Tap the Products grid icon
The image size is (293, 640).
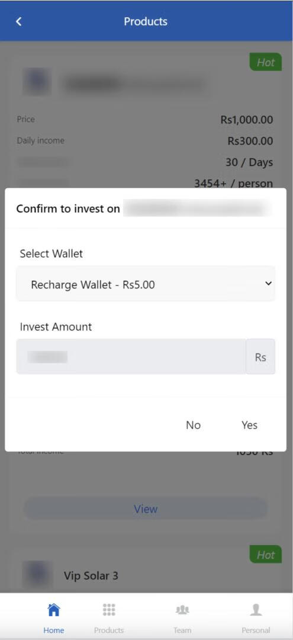pyautogui.click(x=109, y=610)
